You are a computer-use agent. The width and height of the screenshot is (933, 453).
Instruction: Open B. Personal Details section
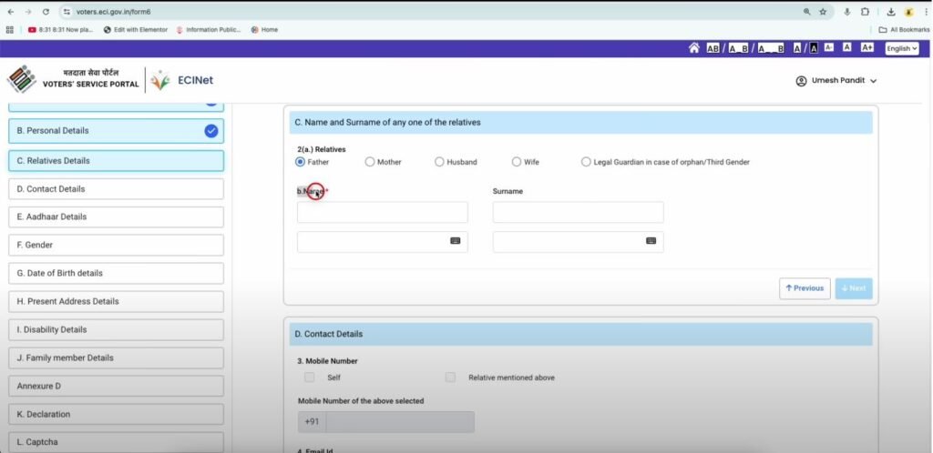tap(116, 131)
